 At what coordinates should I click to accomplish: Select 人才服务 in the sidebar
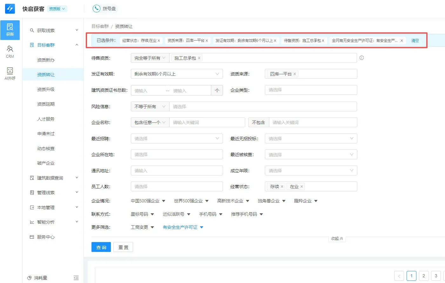(46, 119)
